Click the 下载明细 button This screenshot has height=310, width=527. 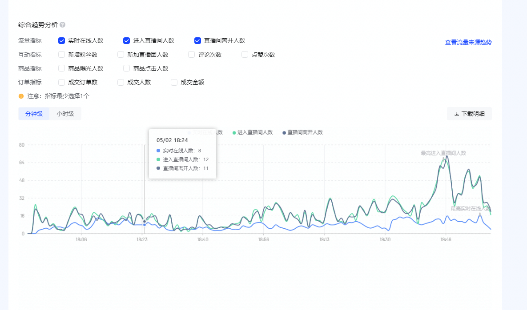coord(469,114)
